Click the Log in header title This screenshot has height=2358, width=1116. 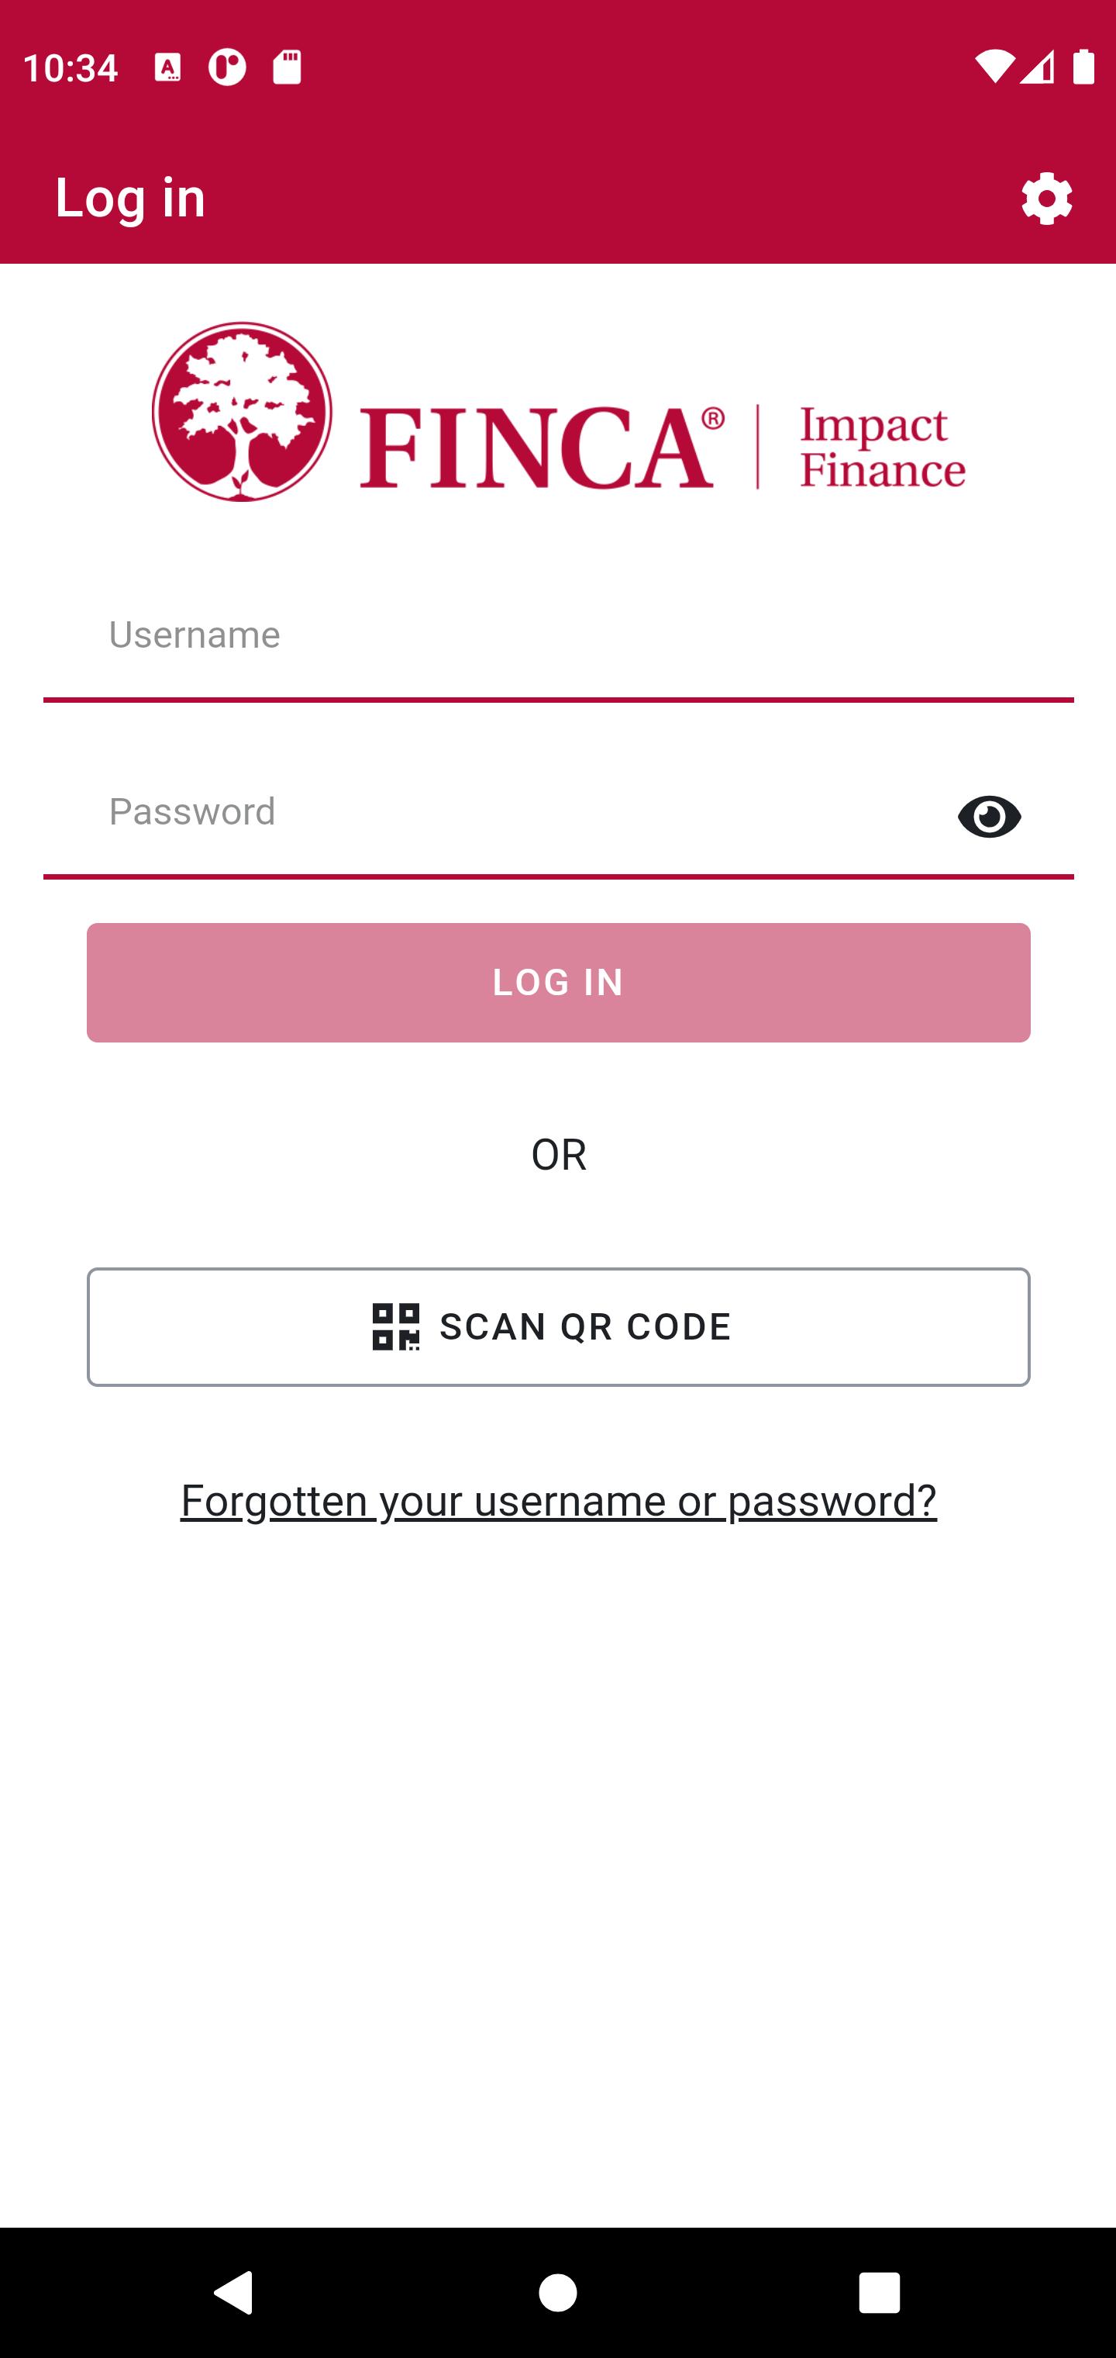pos(130,198)
